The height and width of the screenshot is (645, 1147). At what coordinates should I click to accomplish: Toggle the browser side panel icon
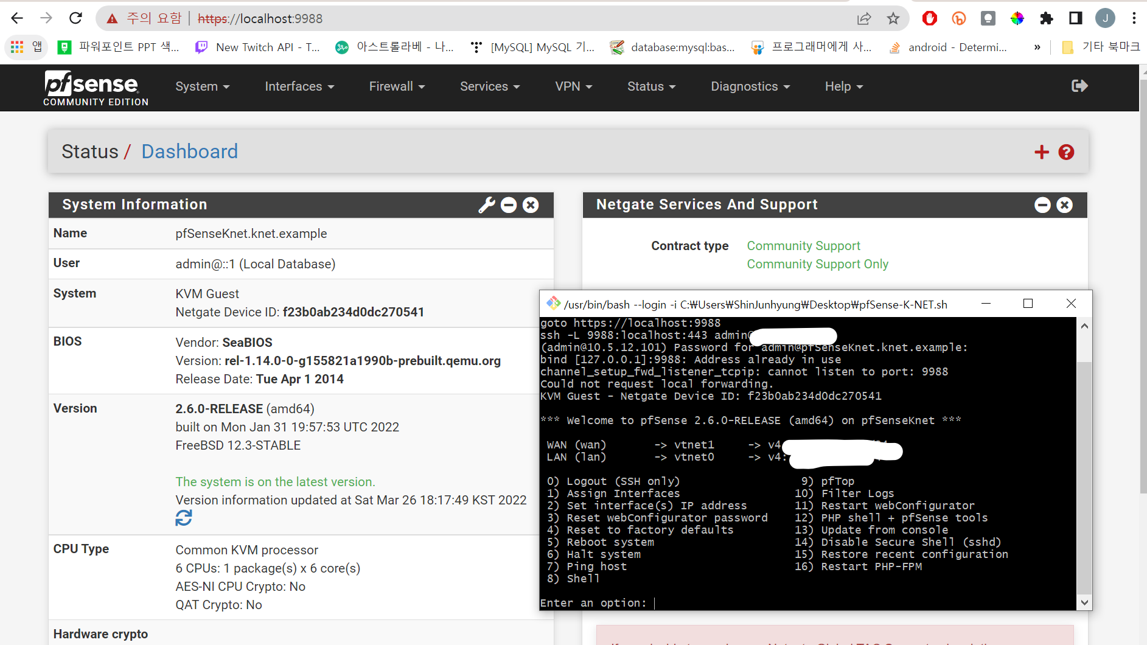[1075, 18]
